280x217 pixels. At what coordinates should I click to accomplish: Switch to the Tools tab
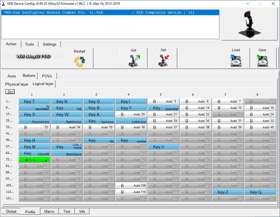click(29, 44)
